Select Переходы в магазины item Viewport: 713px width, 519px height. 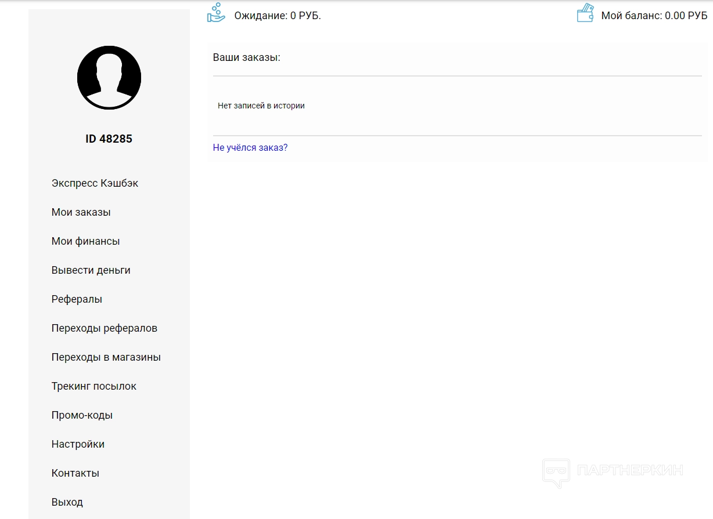click(106, 357)
